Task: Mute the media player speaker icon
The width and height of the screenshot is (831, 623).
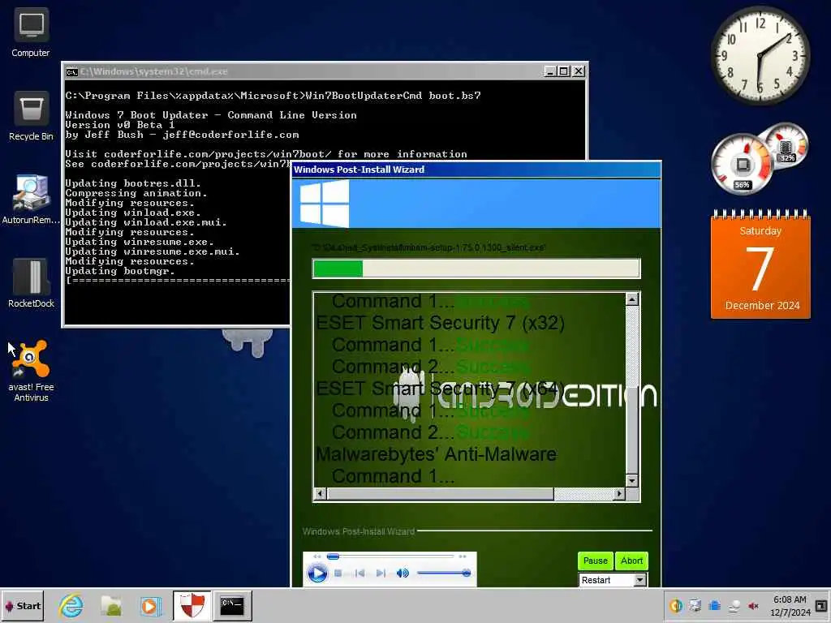Action: 403,574
